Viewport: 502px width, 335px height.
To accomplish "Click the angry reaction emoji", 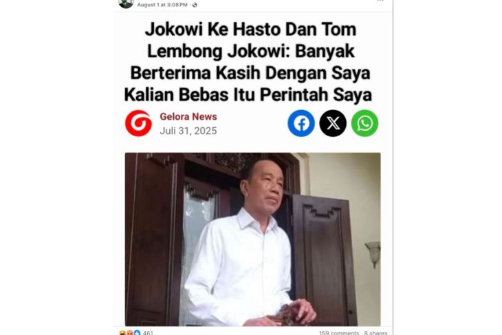I will coord(129,333).
